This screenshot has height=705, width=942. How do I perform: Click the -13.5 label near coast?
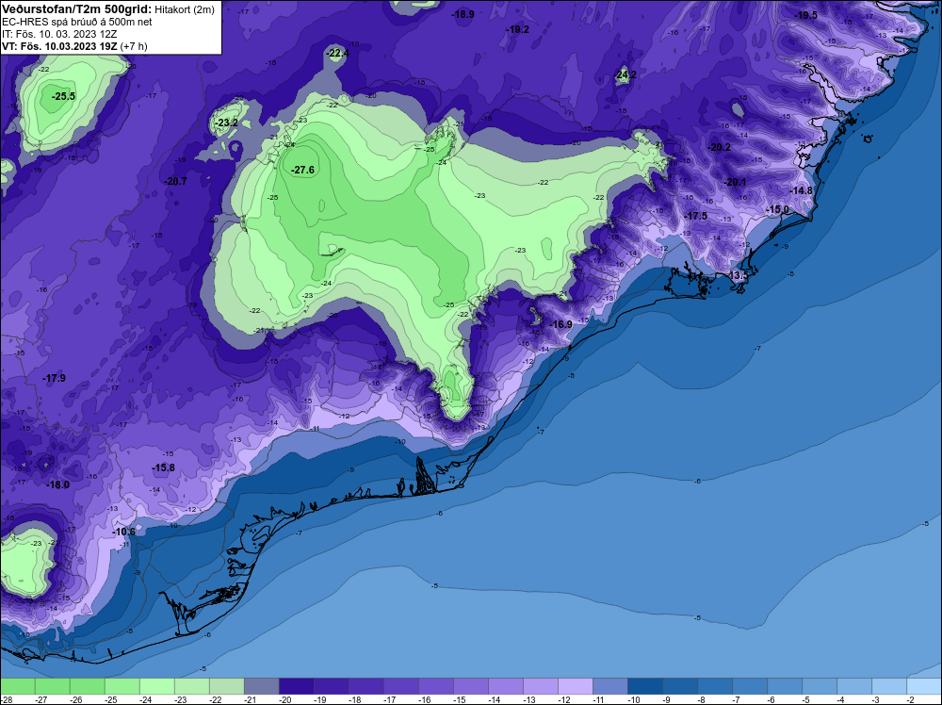(738, 276)
